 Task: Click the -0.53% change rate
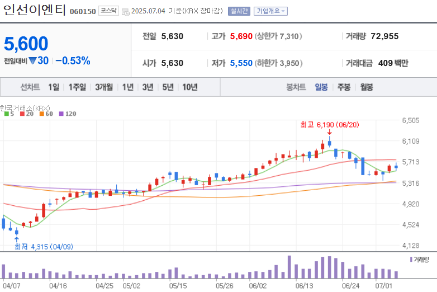[x=73, y=60]
